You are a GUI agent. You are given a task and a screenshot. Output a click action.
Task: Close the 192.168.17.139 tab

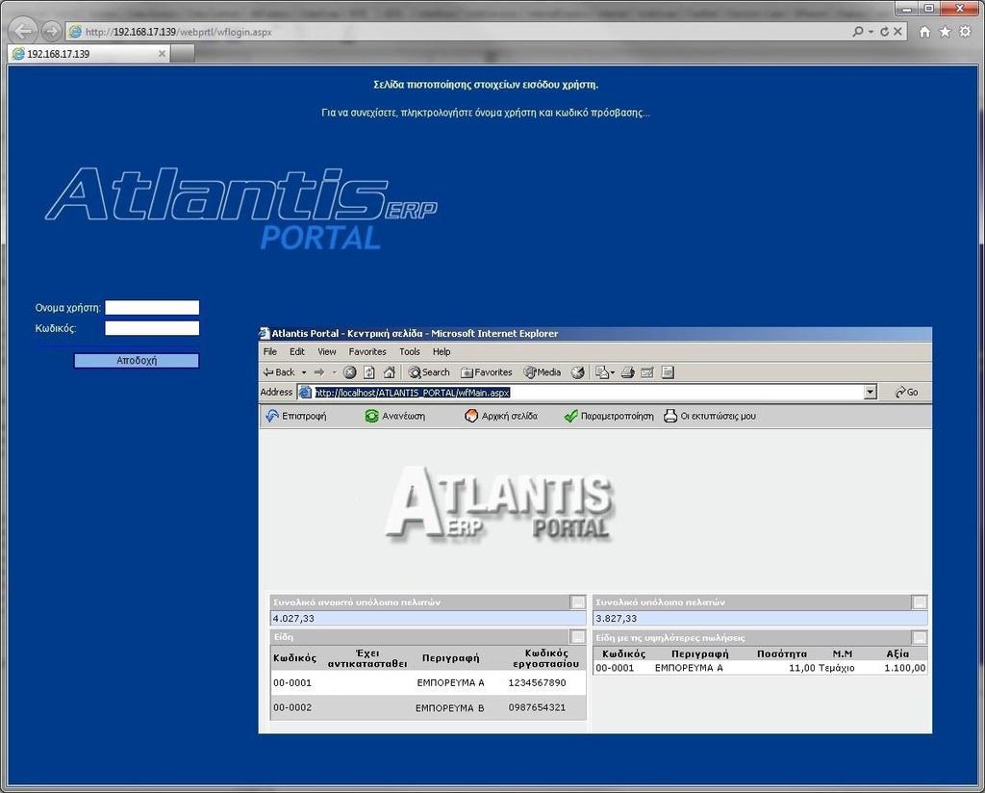click(x=162, y=53)
